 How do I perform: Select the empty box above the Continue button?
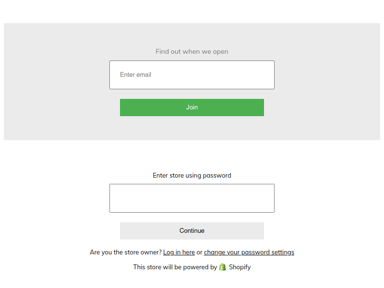click(192, 198)
